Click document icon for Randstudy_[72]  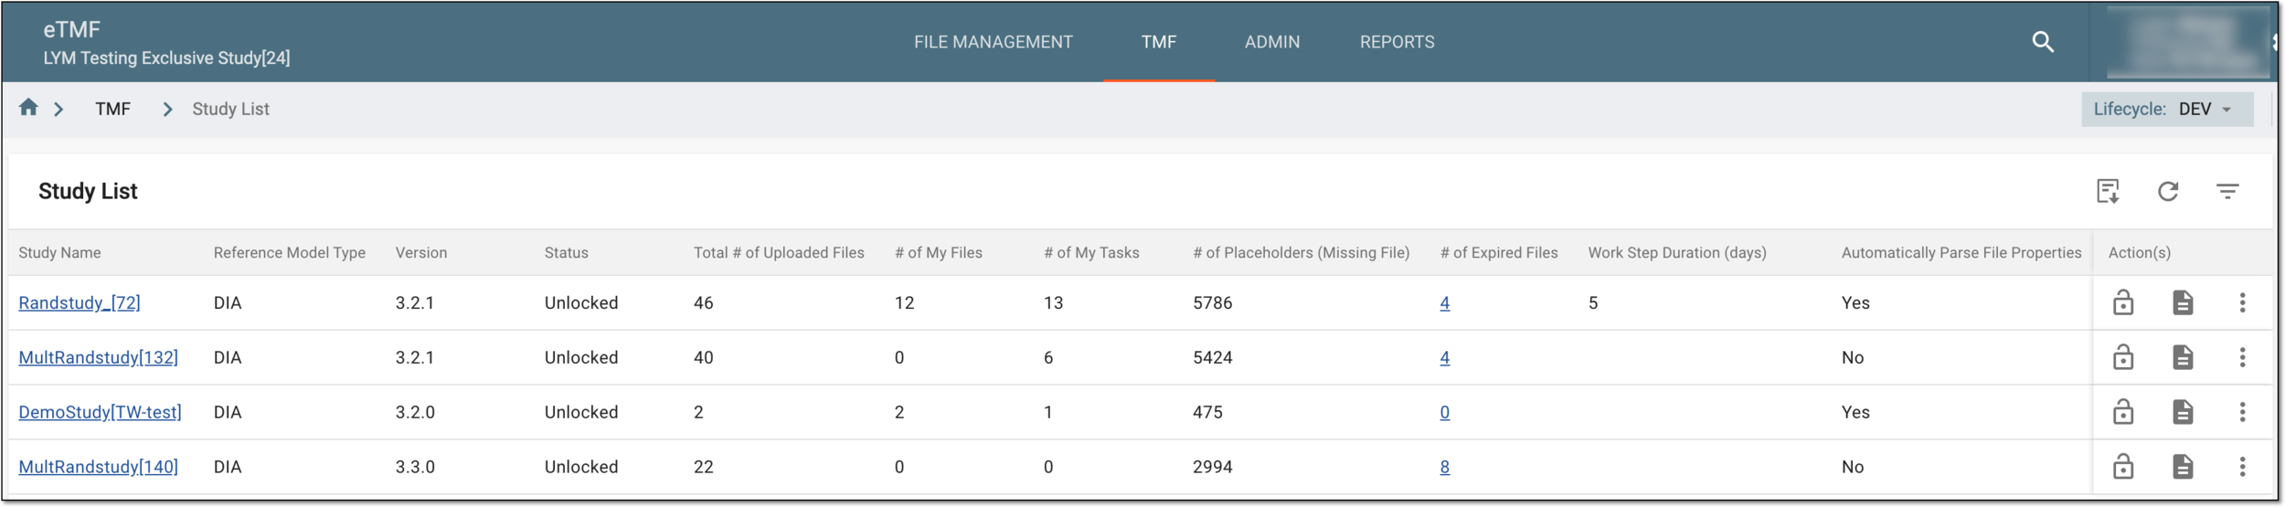2183,303
